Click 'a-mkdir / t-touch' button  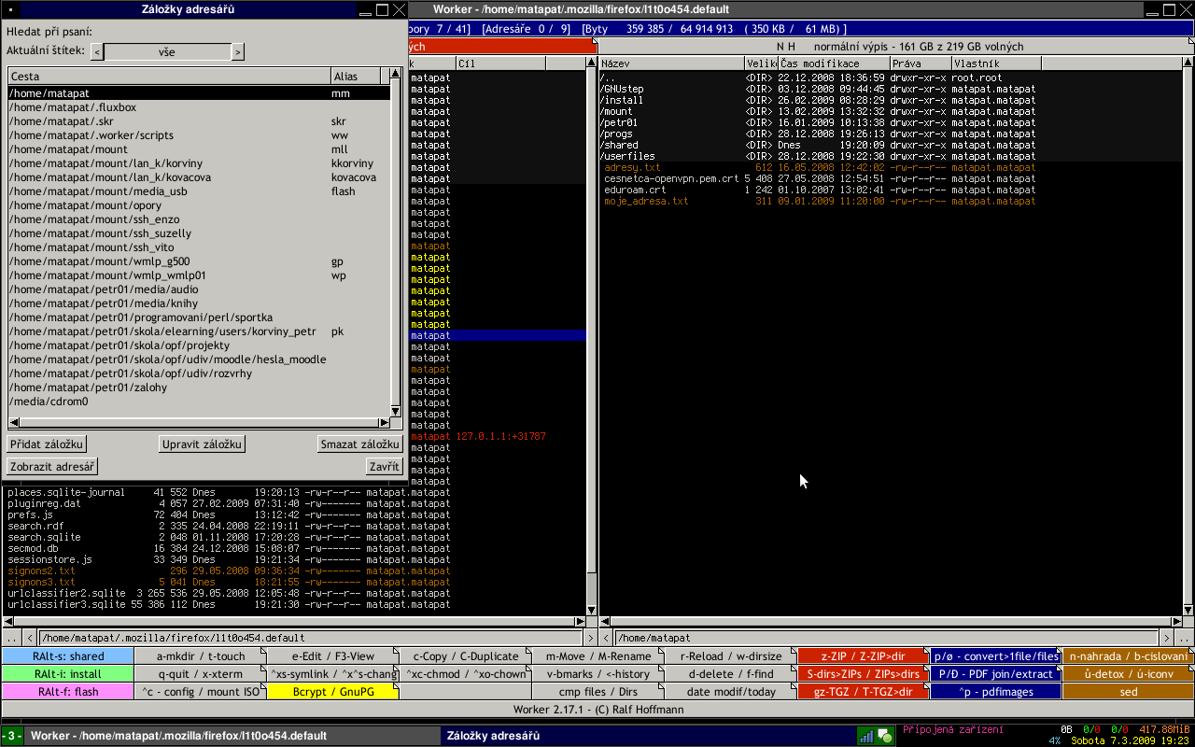201,656
